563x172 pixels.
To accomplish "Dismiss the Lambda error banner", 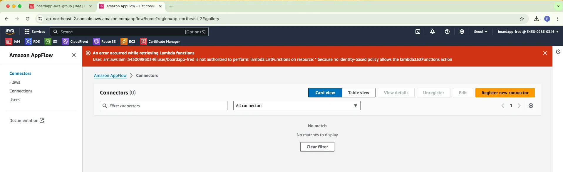I will click(x=545, y=53).
